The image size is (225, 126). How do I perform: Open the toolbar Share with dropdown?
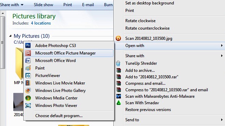point(12,5)
